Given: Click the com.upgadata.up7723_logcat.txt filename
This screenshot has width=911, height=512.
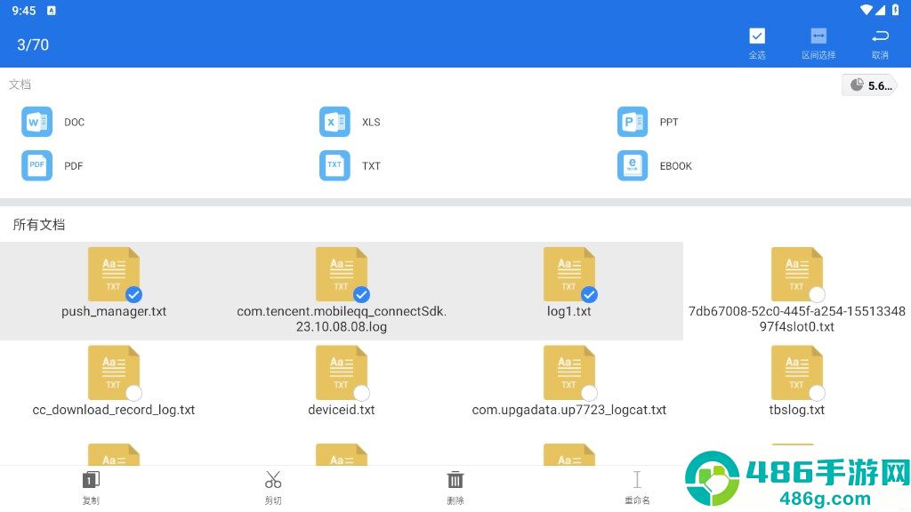Looking at the screenshot, I should [569, 410].
